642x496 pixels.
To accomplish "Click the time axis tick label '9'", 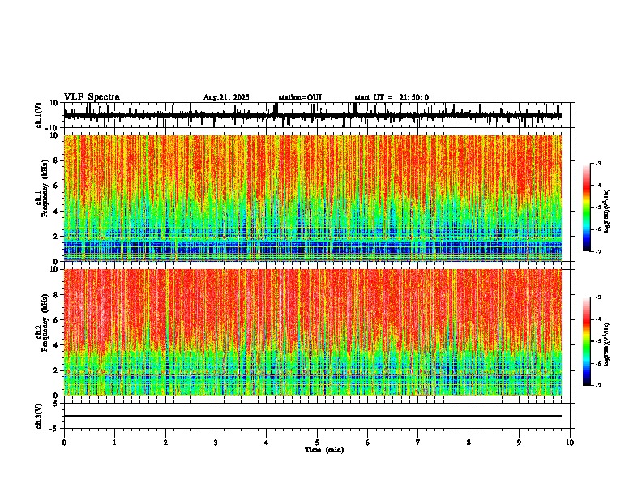I will (x=519, y=443).
